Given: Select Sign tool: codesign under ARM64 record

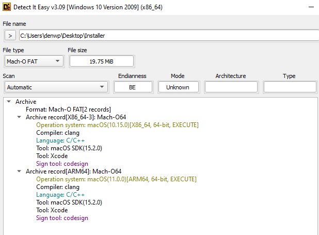Looking at the screenshot, I should pyautogui.click(x=62, y=218).
